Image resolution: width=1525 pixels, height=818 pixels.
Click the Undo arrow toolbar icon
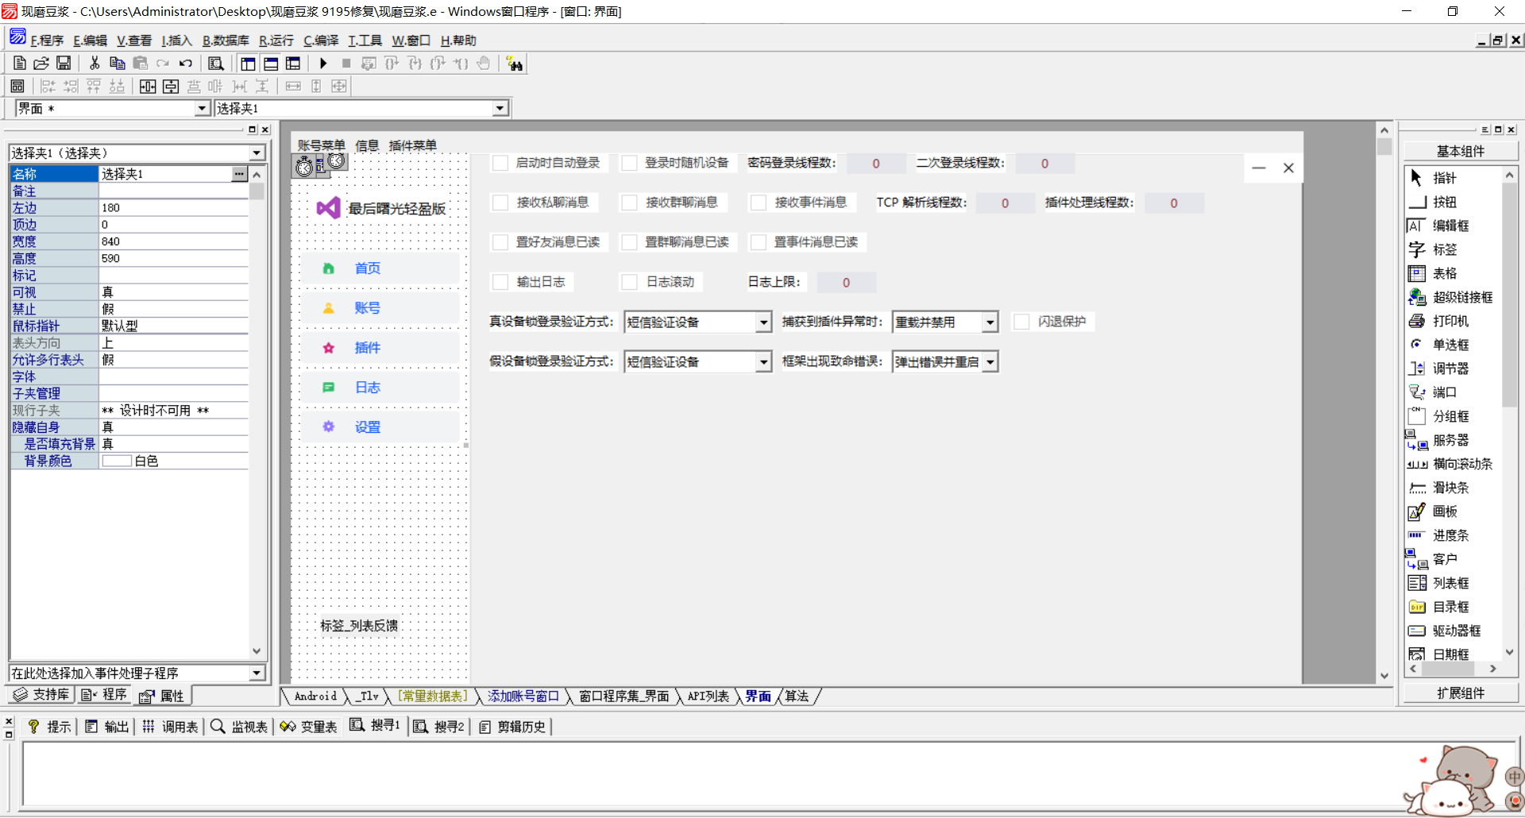(186, 64)
